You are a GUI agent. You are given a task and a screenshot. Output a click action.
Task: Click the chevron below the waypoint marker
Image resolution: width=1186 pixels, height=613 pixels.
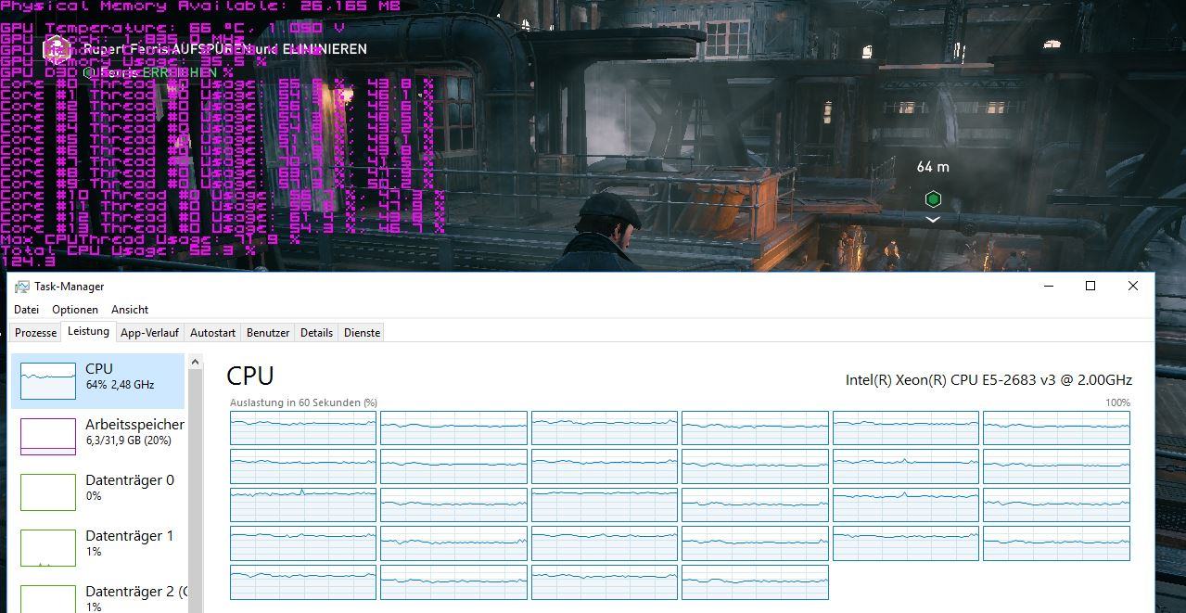point(933,220)
